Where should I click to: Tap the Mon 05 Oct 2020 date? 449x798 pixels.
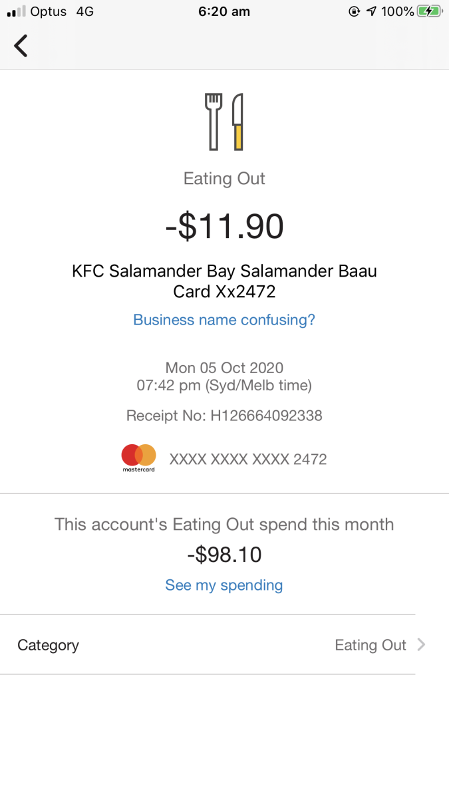[224, 368]
